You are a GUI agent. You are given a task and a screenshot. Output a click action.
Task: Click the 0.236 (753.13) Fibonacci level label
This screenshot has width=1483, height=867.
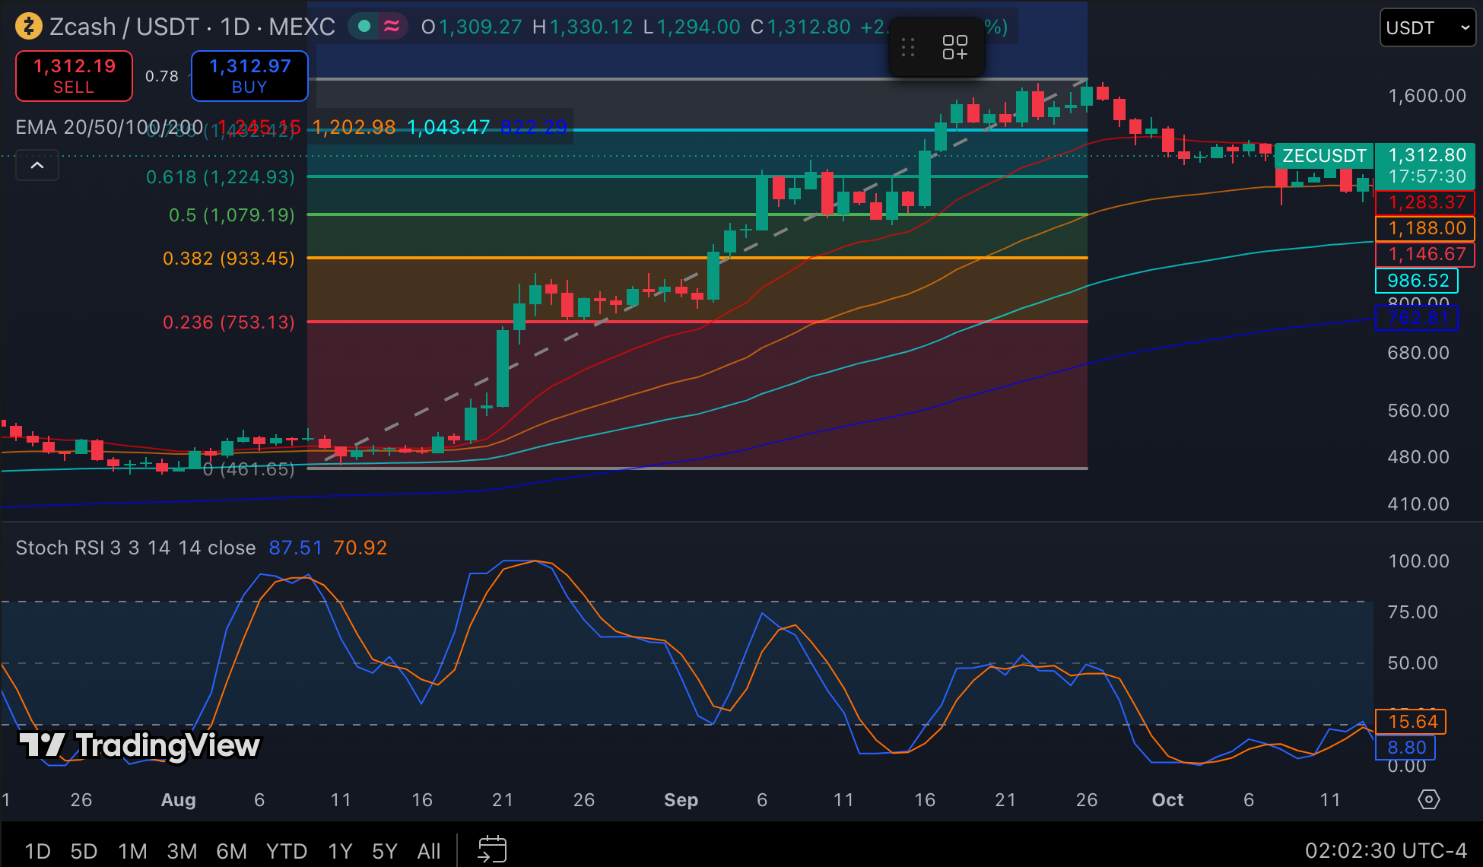pos(228,322)
